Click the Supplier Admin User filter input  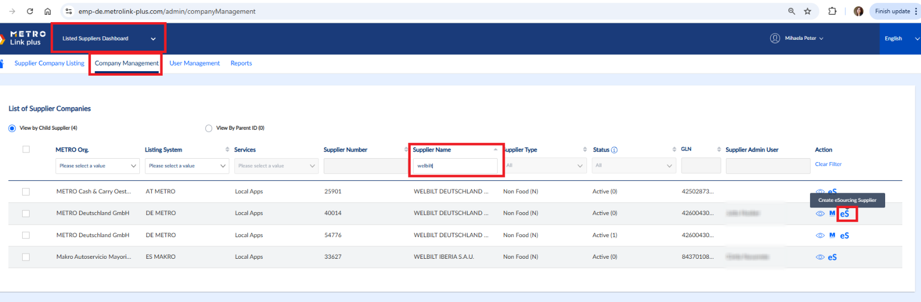point(768,166)
